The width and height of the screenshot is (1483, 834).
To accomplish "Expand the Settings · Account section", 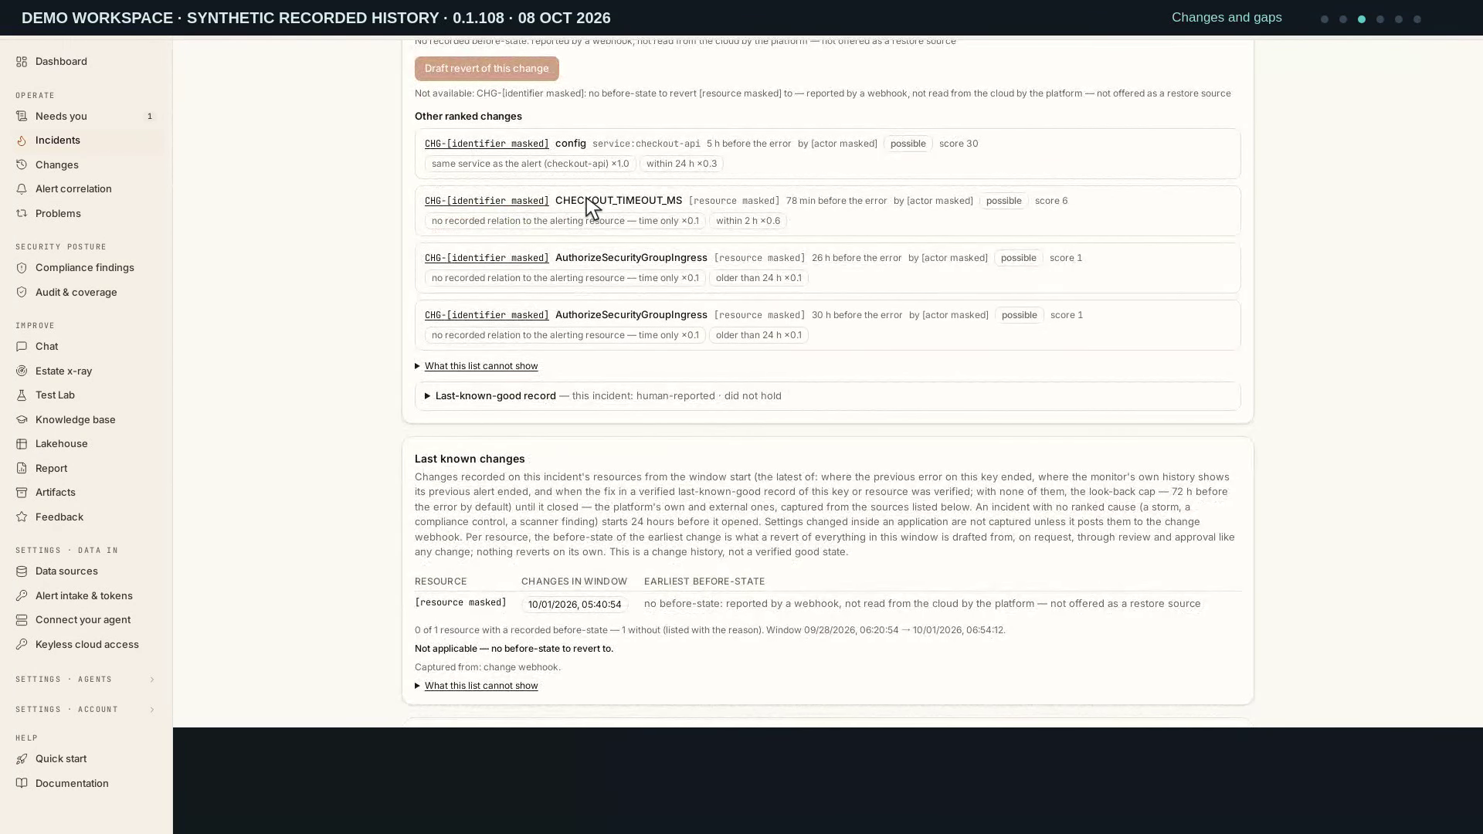I will (x=85, y=710).
